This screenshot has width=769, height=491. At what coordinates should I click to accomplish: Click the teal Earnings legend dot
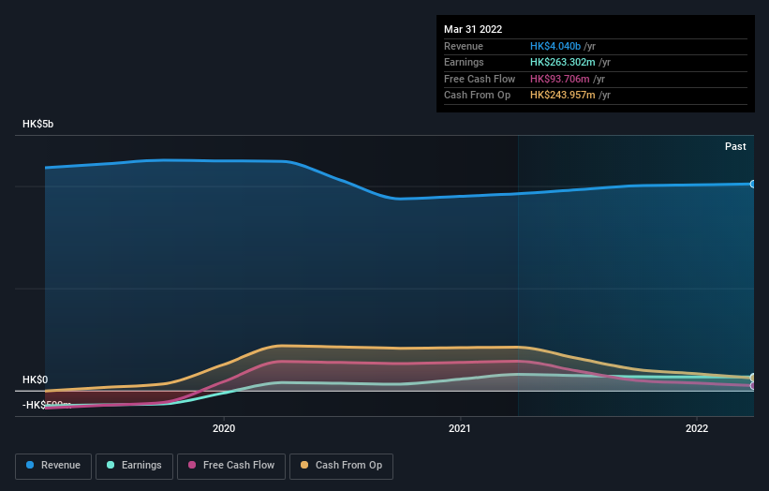[111, 465]
